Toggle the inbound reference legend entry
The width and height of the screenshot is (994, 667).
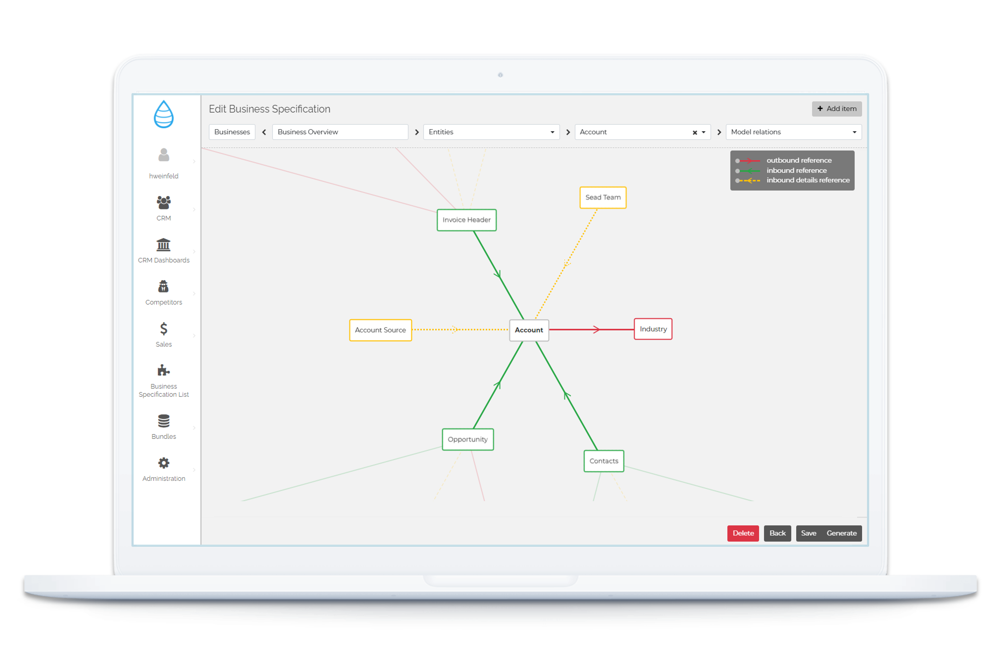tap(796, 170)
